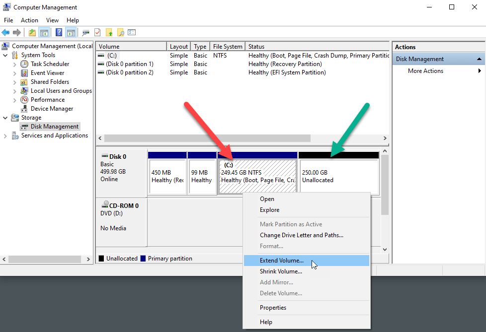Expand the More Actions submenu arrow

(x=480, y=71)
